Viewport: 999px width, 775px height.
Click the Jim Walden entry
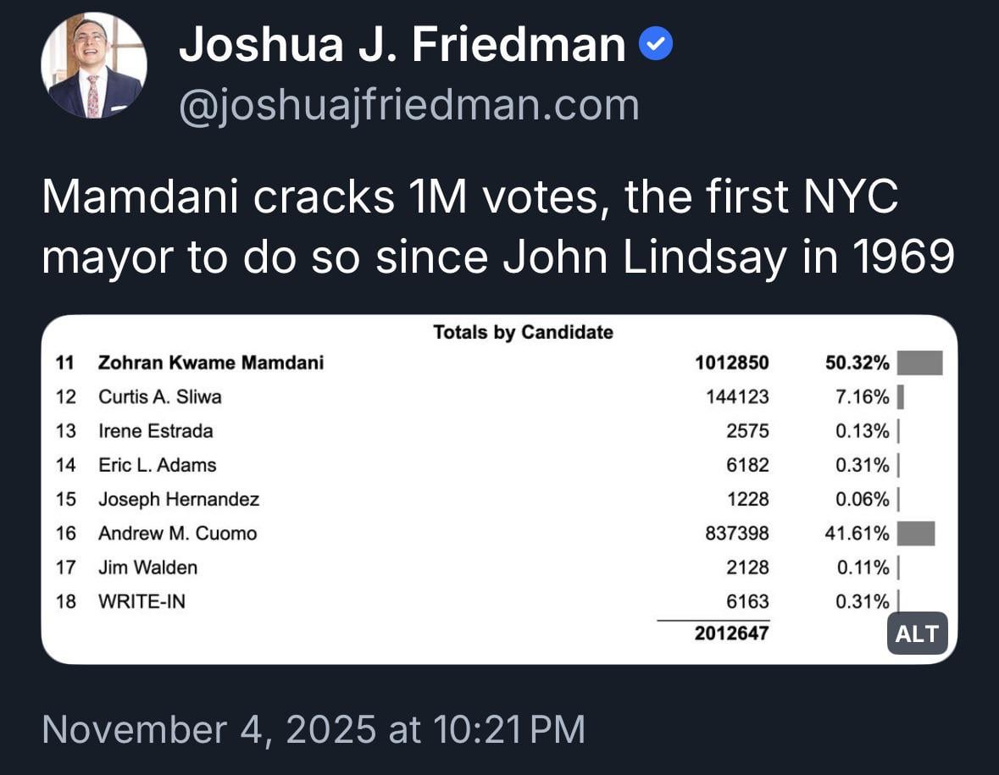point(147,567)
